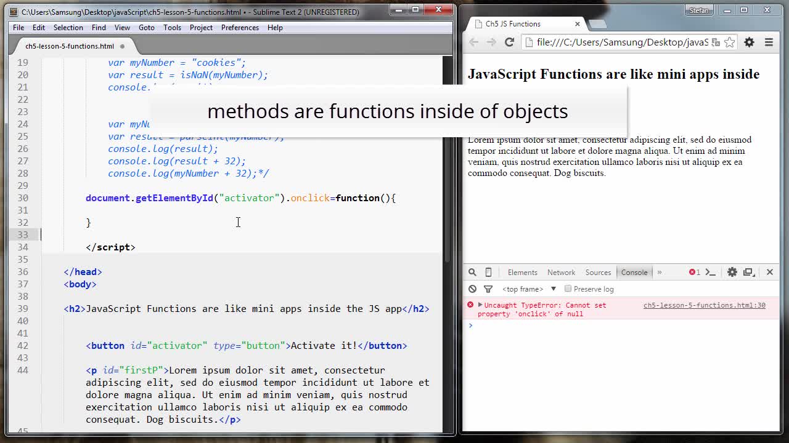This screenshot has height=443, width=789.
Task: Click the Sublime Text title bar icon
Action: pos(14,12)
